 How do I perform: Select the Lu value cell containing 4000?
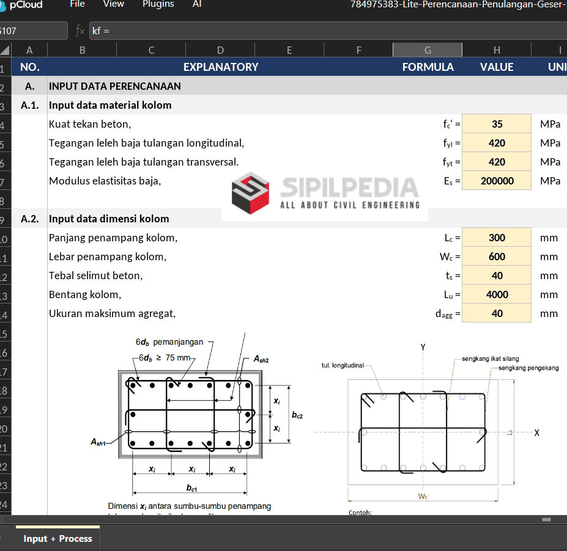[497, 294]
